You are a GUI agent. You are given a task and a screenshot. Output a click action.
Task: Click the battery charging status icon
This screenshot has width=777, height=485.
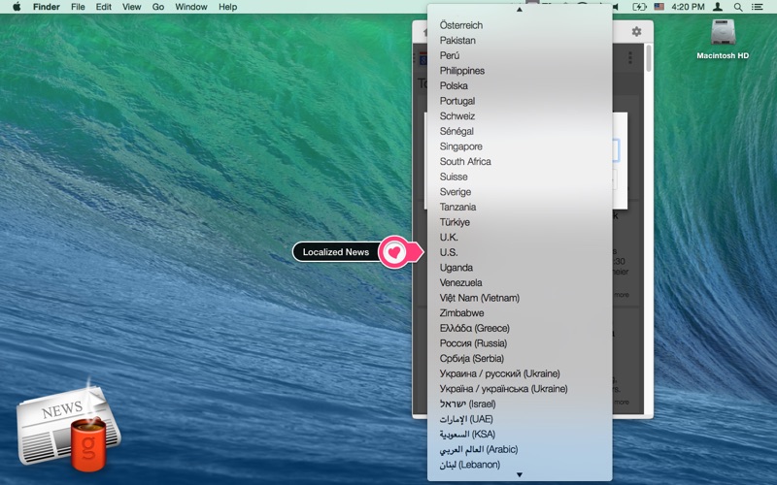click(x=638, y=7)
